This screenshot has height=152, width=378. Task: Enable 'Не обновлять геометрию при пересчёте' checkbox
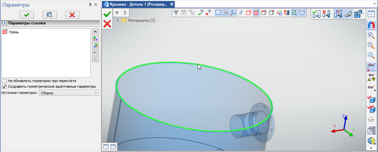(4, 81)
